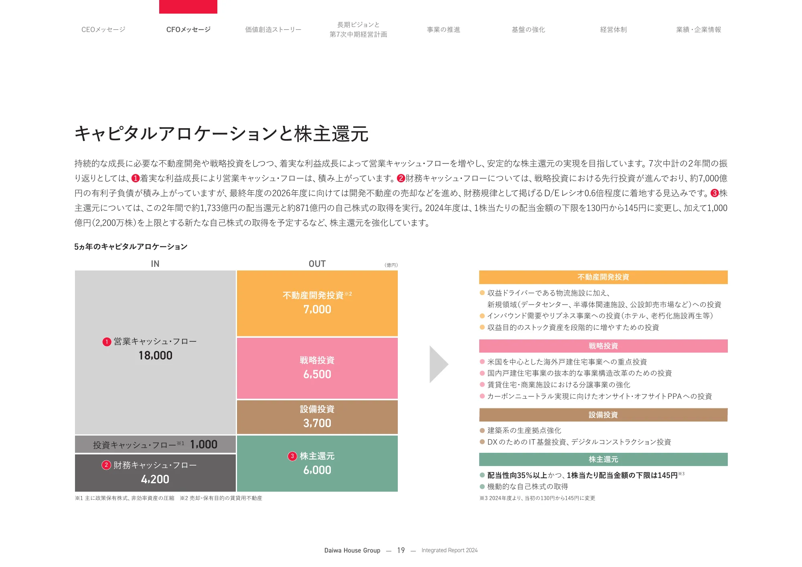Screen dimensions: 802x567
Task: Click orange bullet beside インバウンド需要やリブネス事業
Action: [x=482, y=316]
